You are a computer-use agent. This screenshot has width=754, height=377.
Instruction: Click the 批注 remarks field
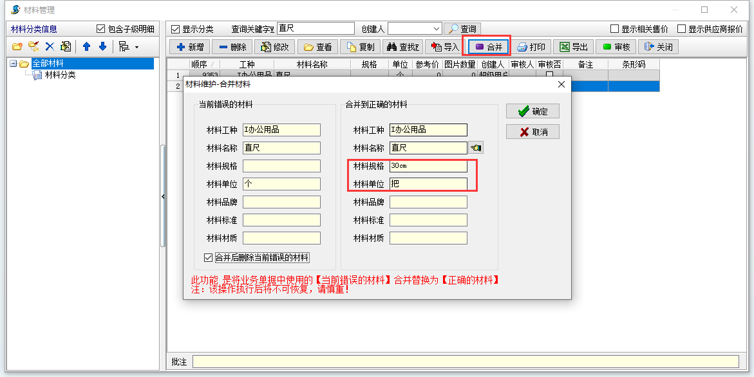pos(466,362)
